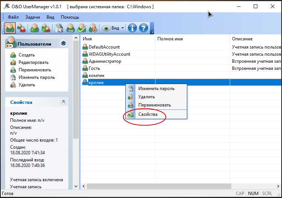Click the app icon in title bar
The image size is (282, 198).
(x=7, y=6)
